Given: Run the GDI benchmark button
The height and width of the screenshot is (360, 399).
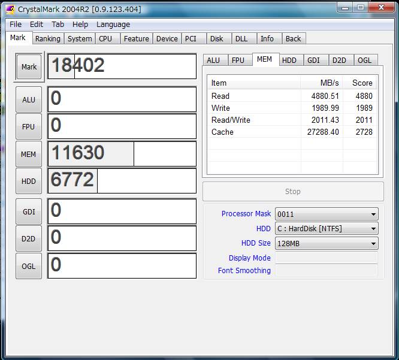Looking at the screenshot, I should (29, 211).
